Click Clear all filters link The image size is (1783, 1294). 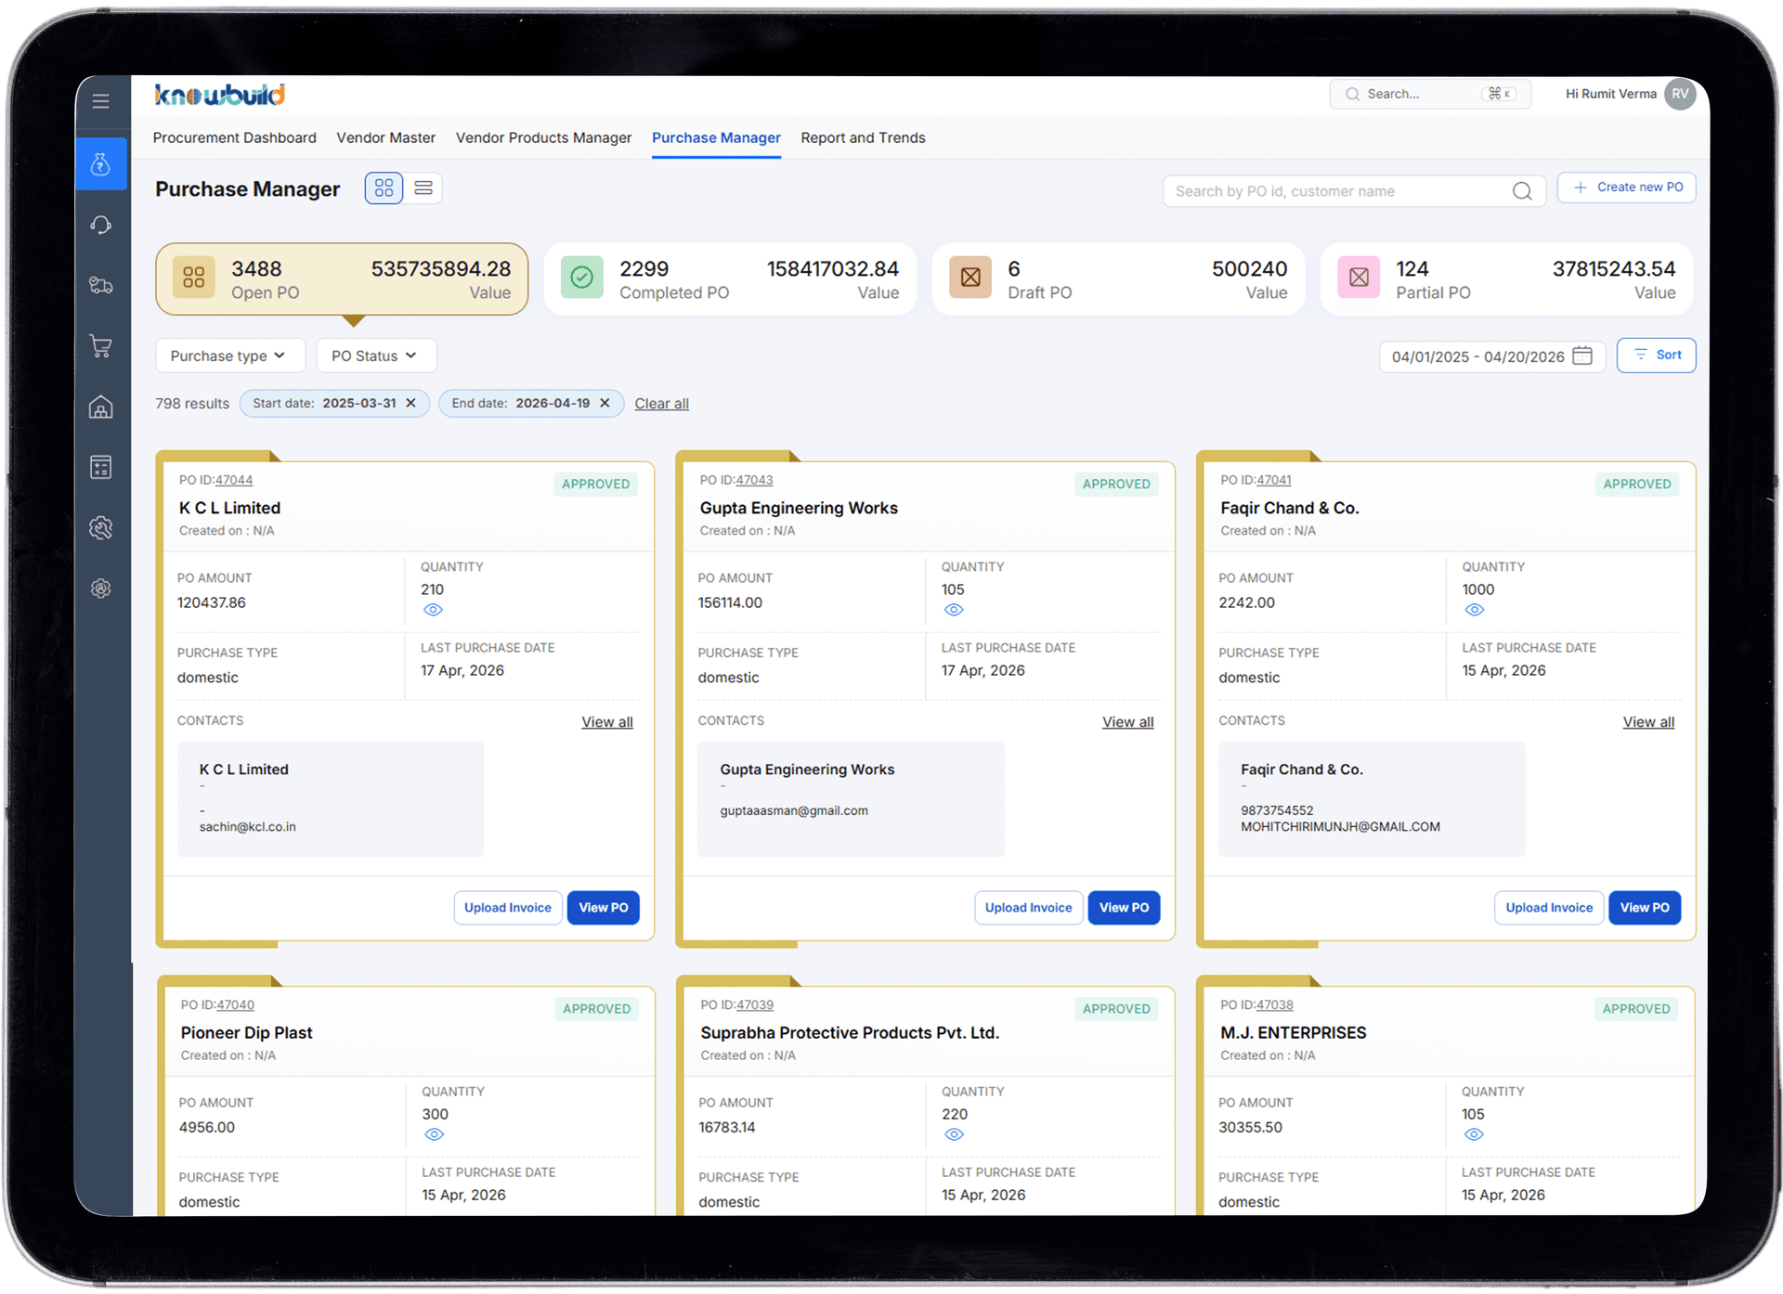661,404
